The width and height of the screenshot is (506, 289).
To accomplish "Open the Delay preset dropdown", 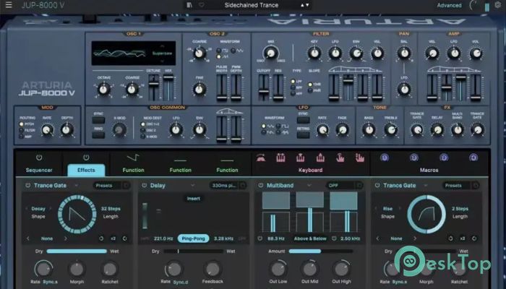I will click(x=226, y=185).
